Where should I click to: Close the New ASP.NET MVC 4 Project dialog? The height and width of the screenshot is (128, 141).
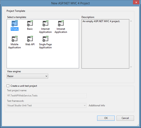coord(136,2)
